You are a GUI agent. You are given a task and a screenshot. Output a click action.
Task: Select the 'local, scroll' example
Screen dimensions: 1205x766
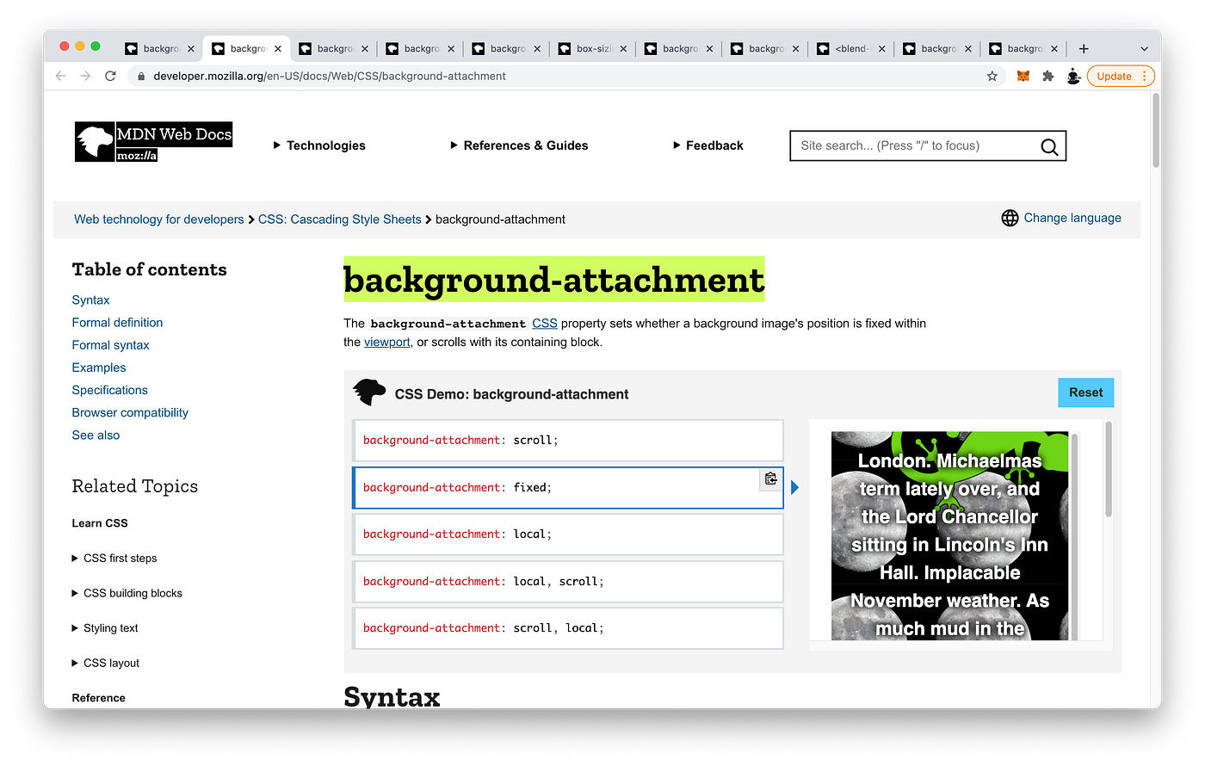point(568,581)
